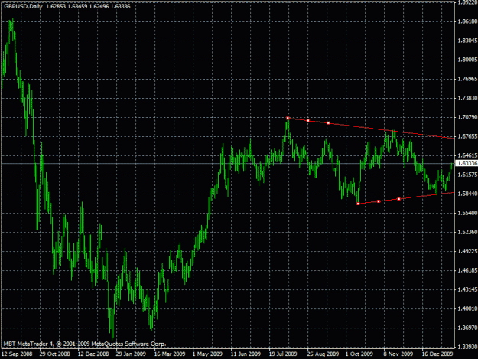Click the 25 Aug 2009 date label
The image size is (478, 359).
(323, 354)
